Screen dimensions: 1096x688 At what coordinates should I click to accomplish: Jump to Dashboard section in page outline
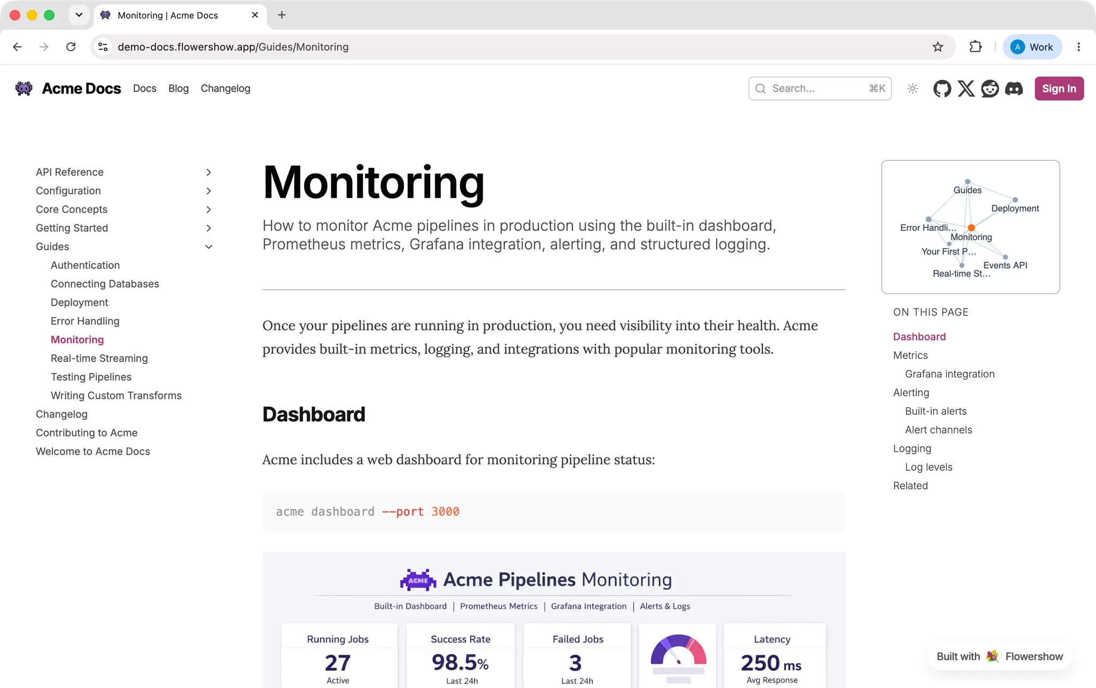[x=919, y=337]
